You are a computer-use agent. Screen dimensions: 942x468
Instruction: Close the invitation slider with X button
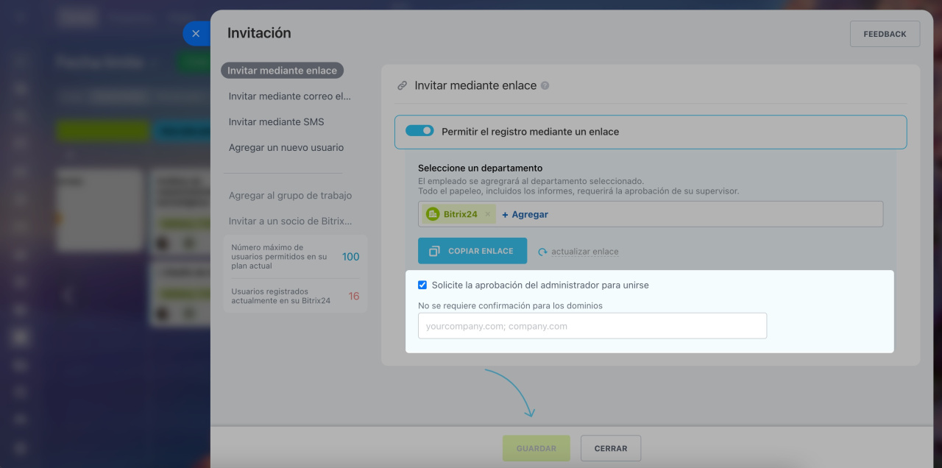coord(196,34)
